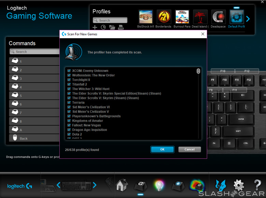Image resolution: width=266 pixels, height=198 pixels.
Task: Open the lighting settings bulb icon
Action: tap(159, 185)
